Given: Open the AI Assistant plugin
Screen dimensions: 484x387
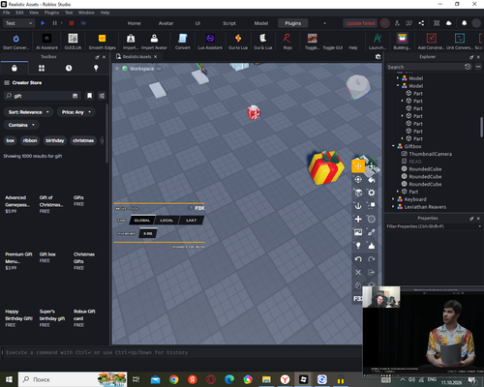Looking at the screenshot, I should click(46, 42).
